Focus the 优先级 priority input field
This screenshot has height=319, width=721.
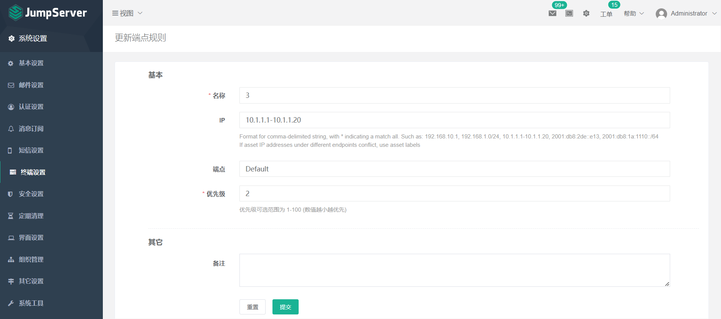tap(454, 193)
